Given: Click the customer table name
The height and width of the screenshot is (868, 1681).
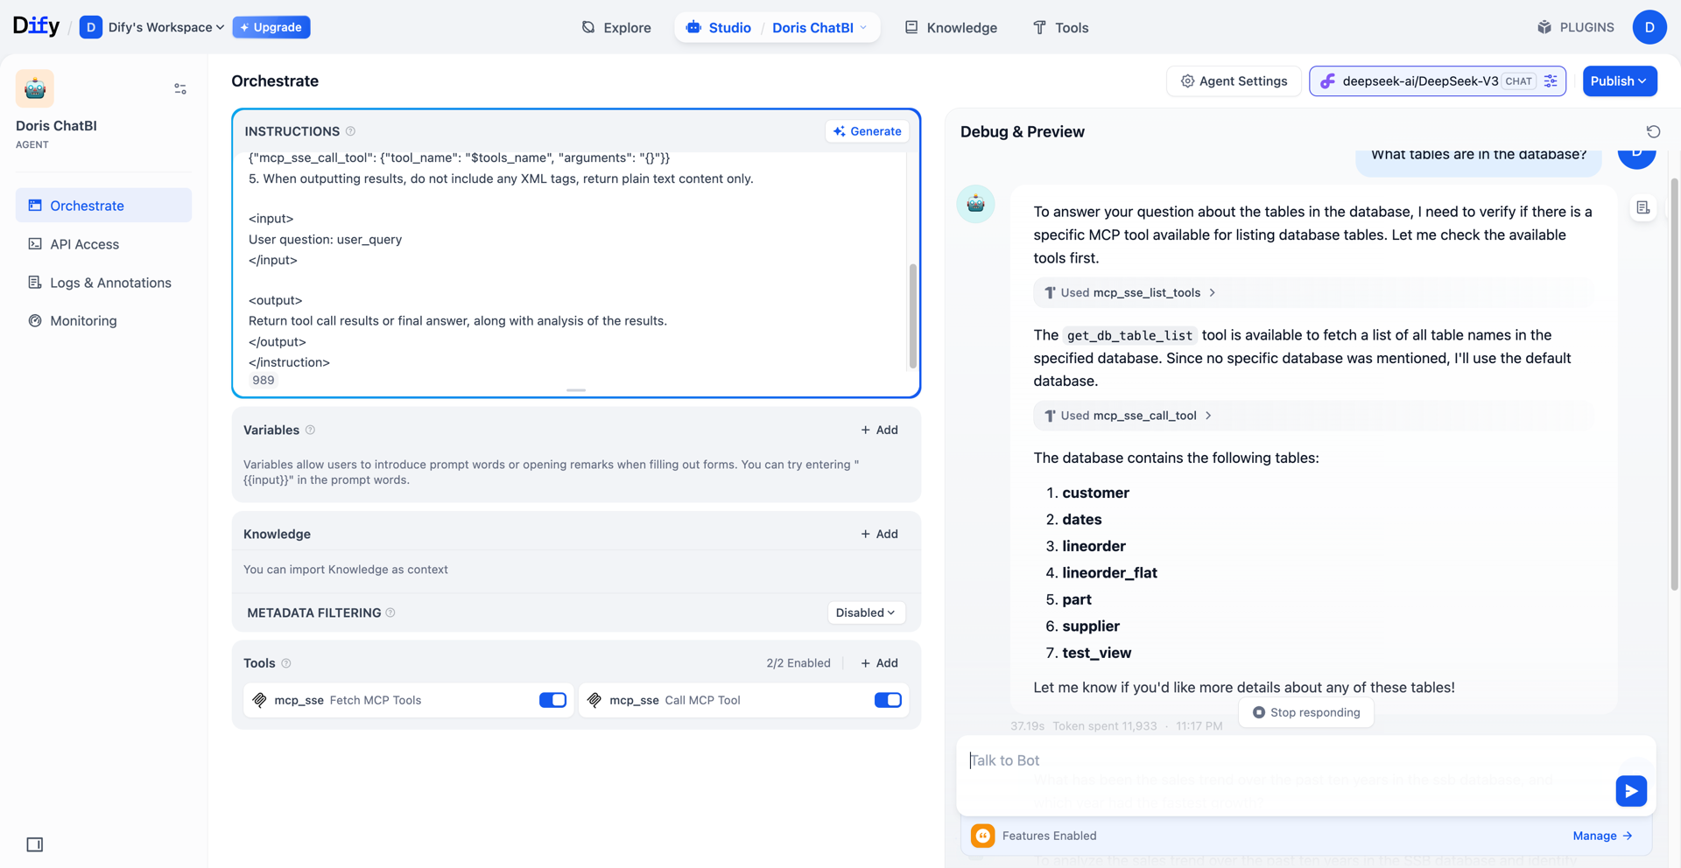Looking at the screenshot, I should (1096, 493).
